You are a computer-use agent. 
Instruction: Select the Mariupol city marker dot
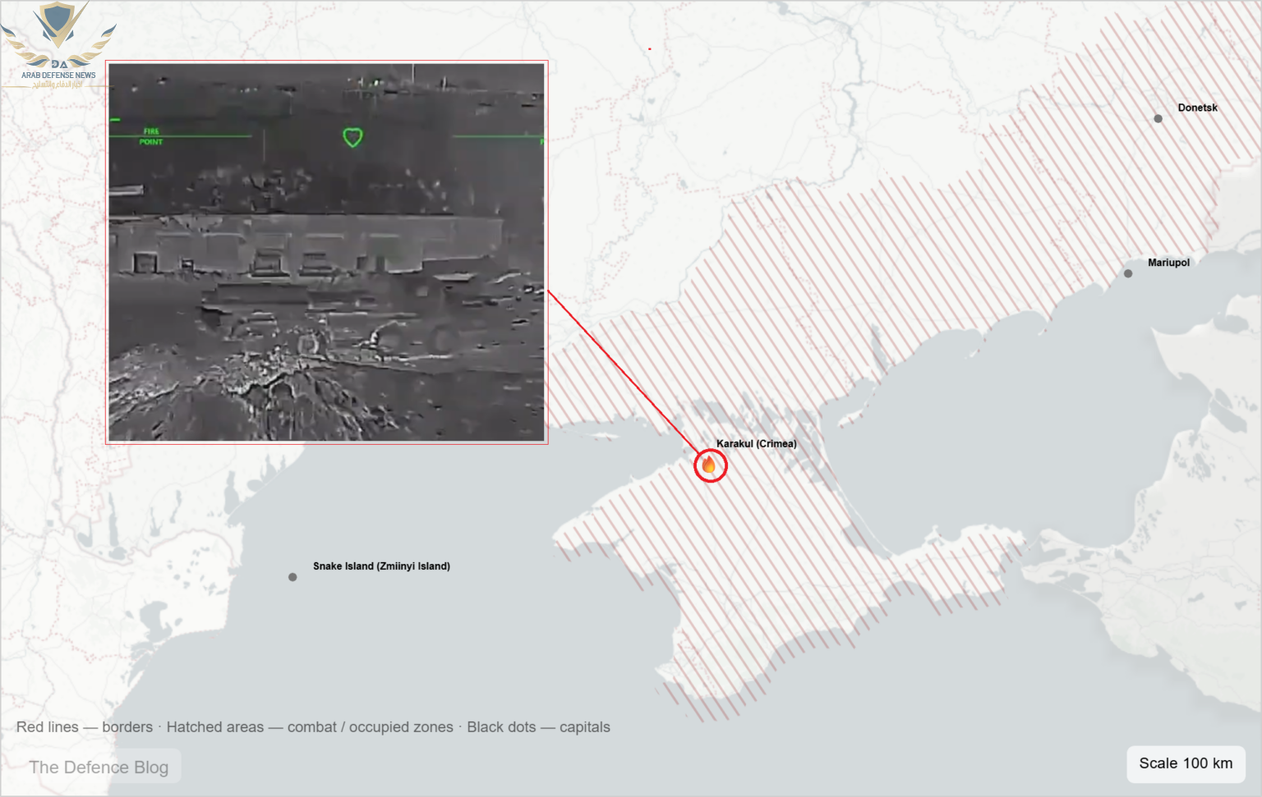[x=1128, y=273]
